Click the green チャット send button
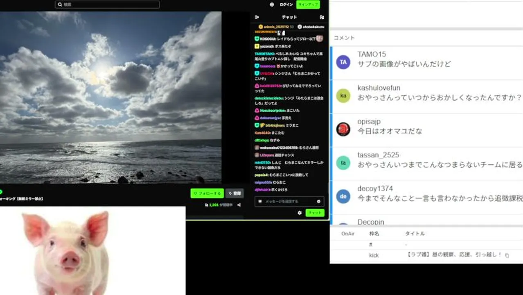Screen dimensions: 523x295 (x=315, y=213)
